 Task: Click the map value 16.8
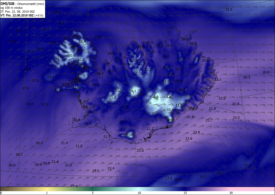coord(182,90)
